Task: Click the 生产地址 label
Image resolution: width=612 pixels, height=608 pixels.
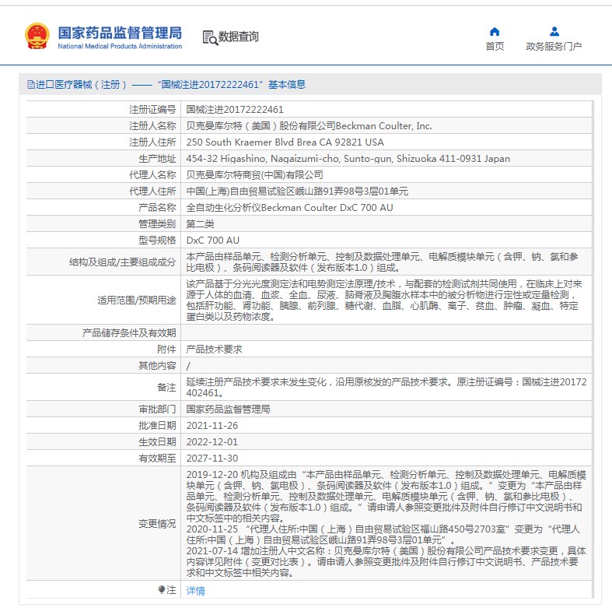Action: point(157,159)
